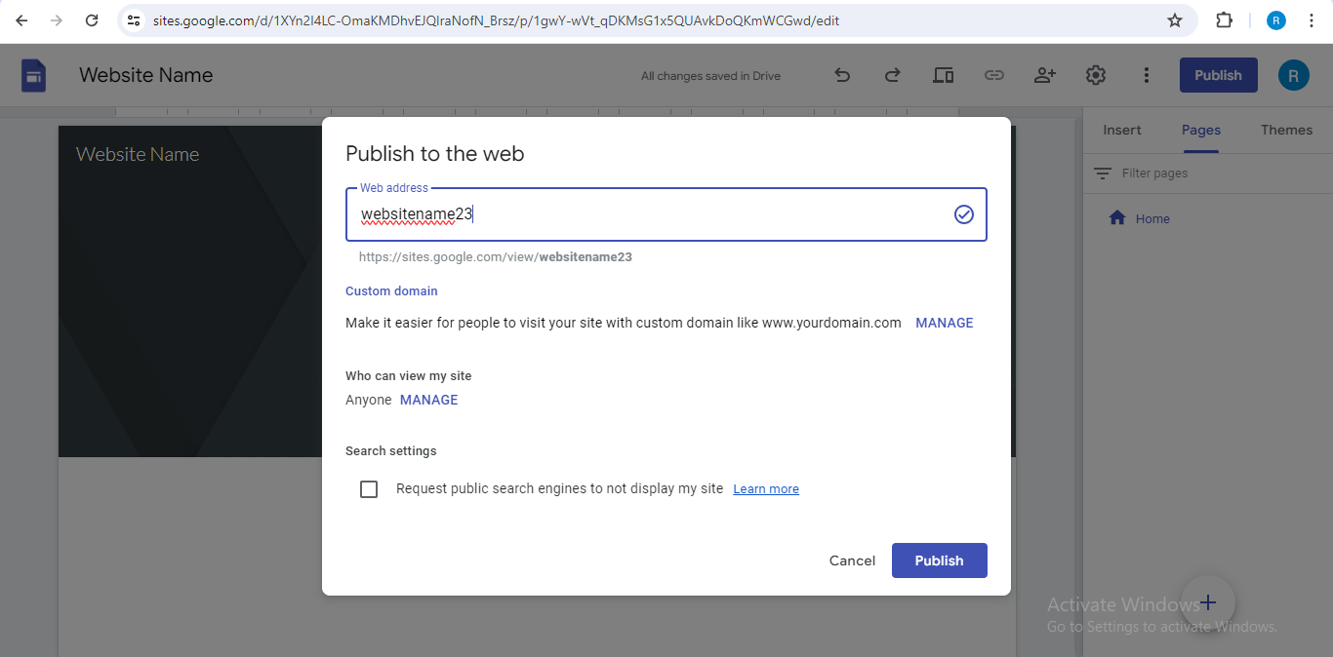Switch to the Themes tab

tap(1286, 130)
